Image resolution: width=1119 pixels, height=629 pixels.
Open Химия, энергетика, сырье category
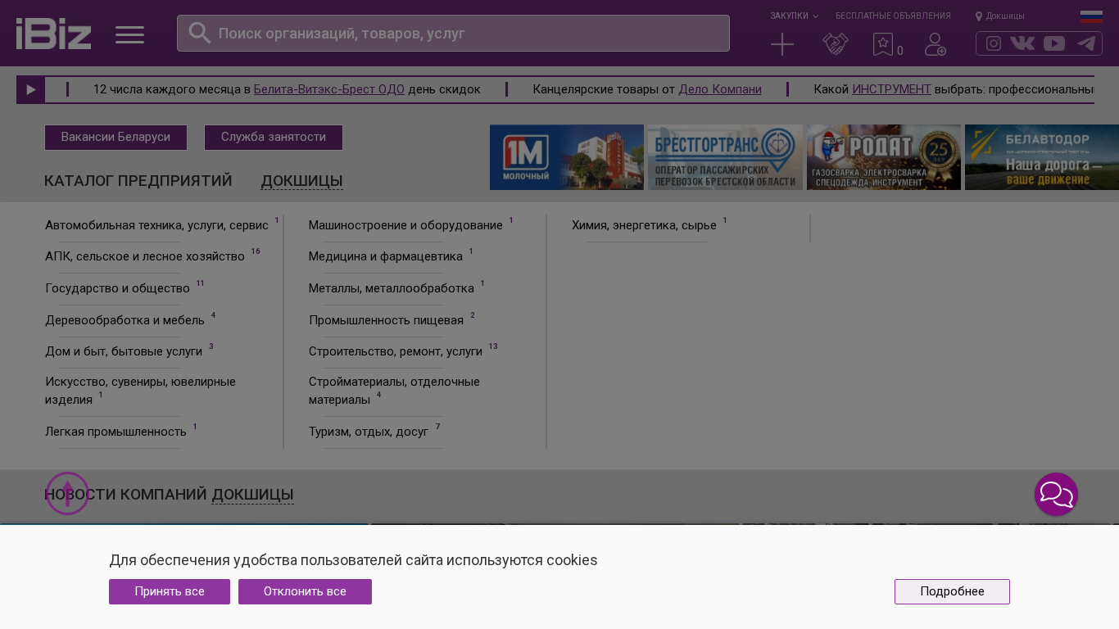coord(644,225)
